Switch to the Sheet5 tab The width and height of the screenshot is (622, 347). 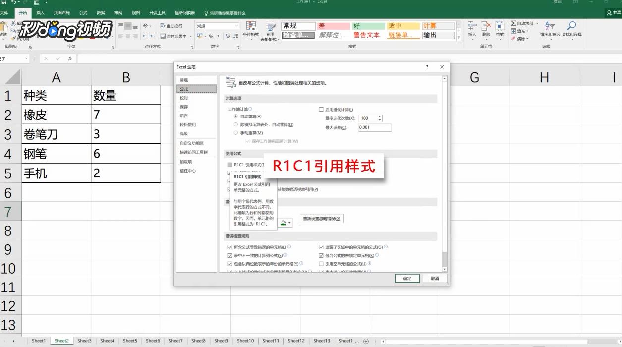pos(130,341)
